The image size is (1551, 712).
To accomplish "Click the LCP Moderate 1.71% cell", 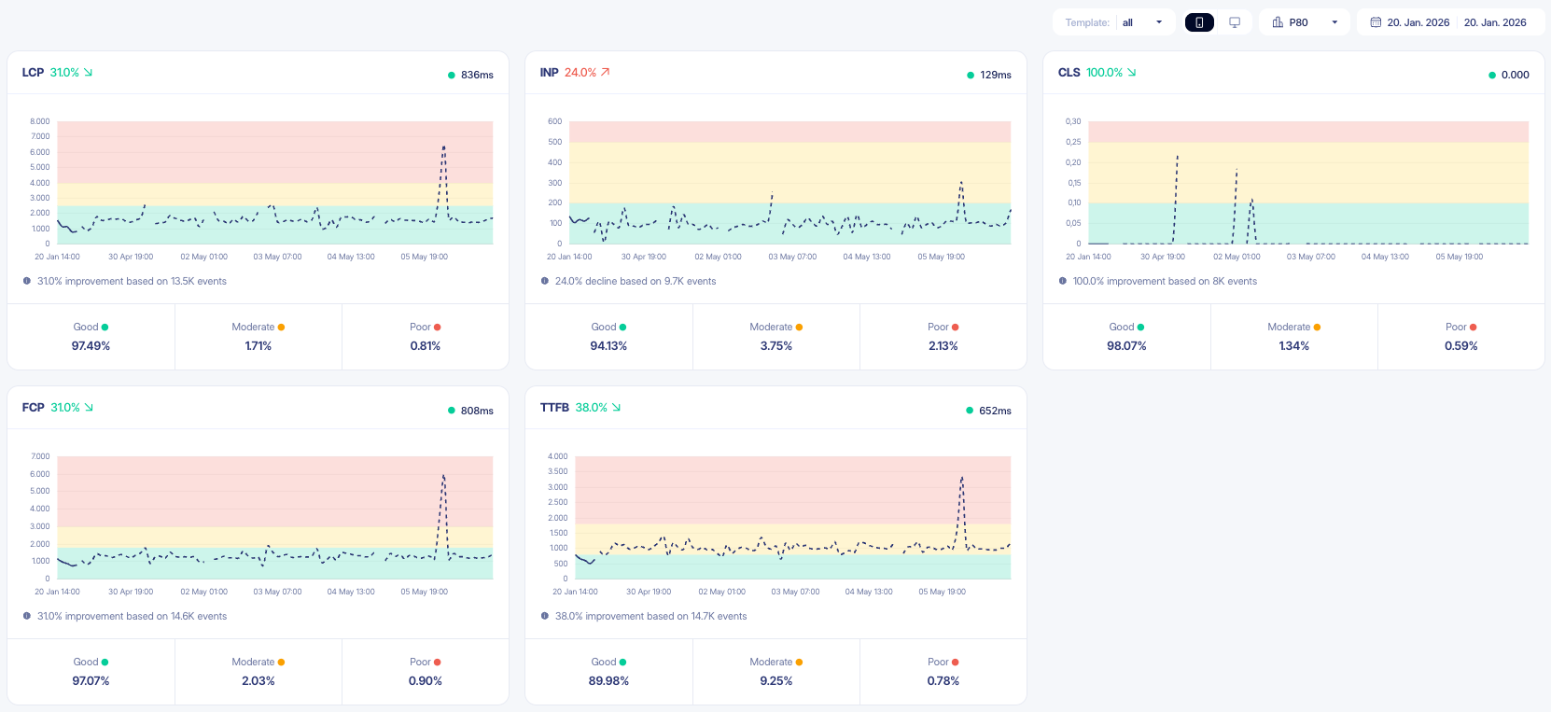I will click(258, 337).
